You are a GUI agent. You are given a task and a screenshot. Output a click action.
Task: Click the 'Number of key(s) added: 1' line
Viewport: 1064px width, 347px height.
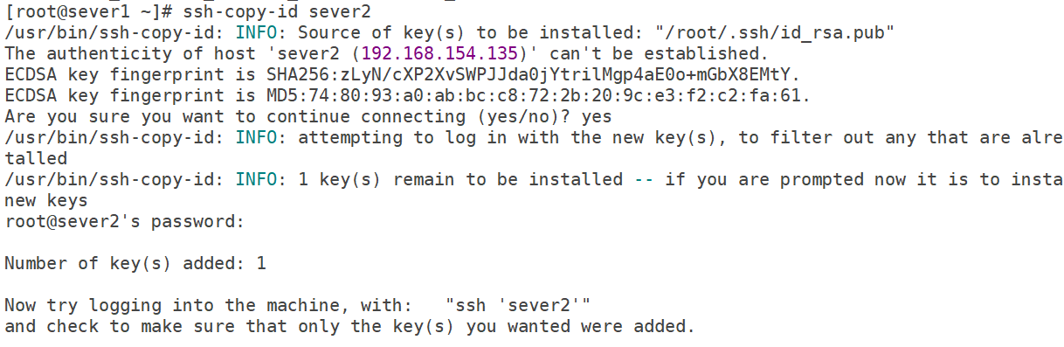click(135, 263)
